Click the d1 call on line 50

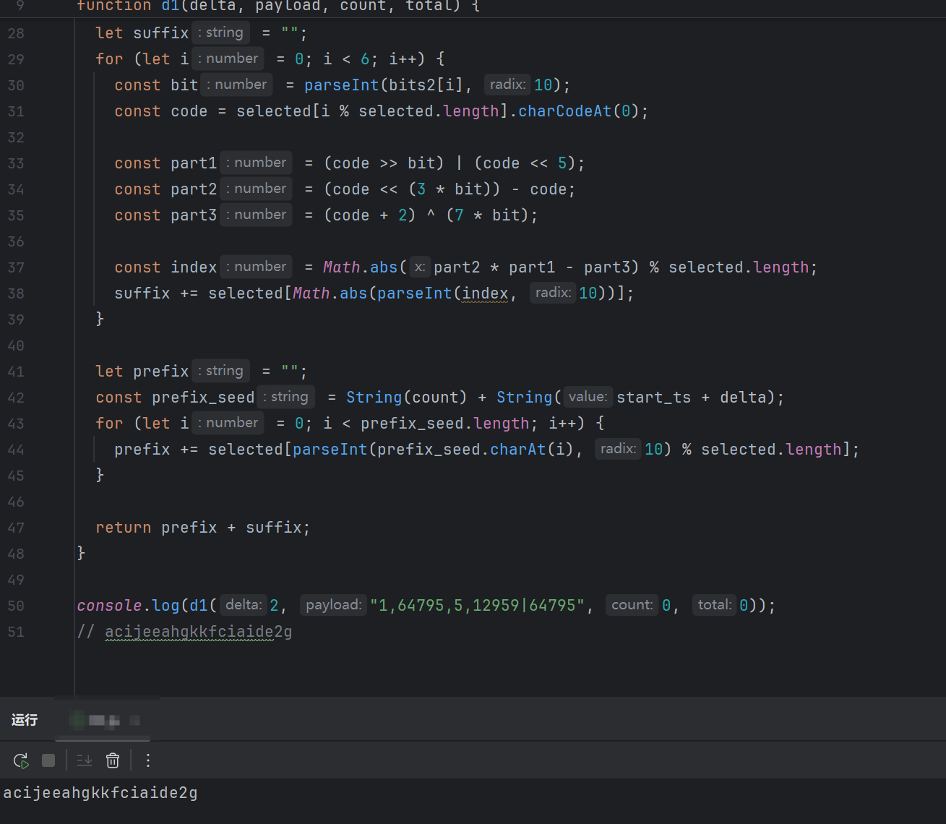pyautogui.click(x=198, y=606)
